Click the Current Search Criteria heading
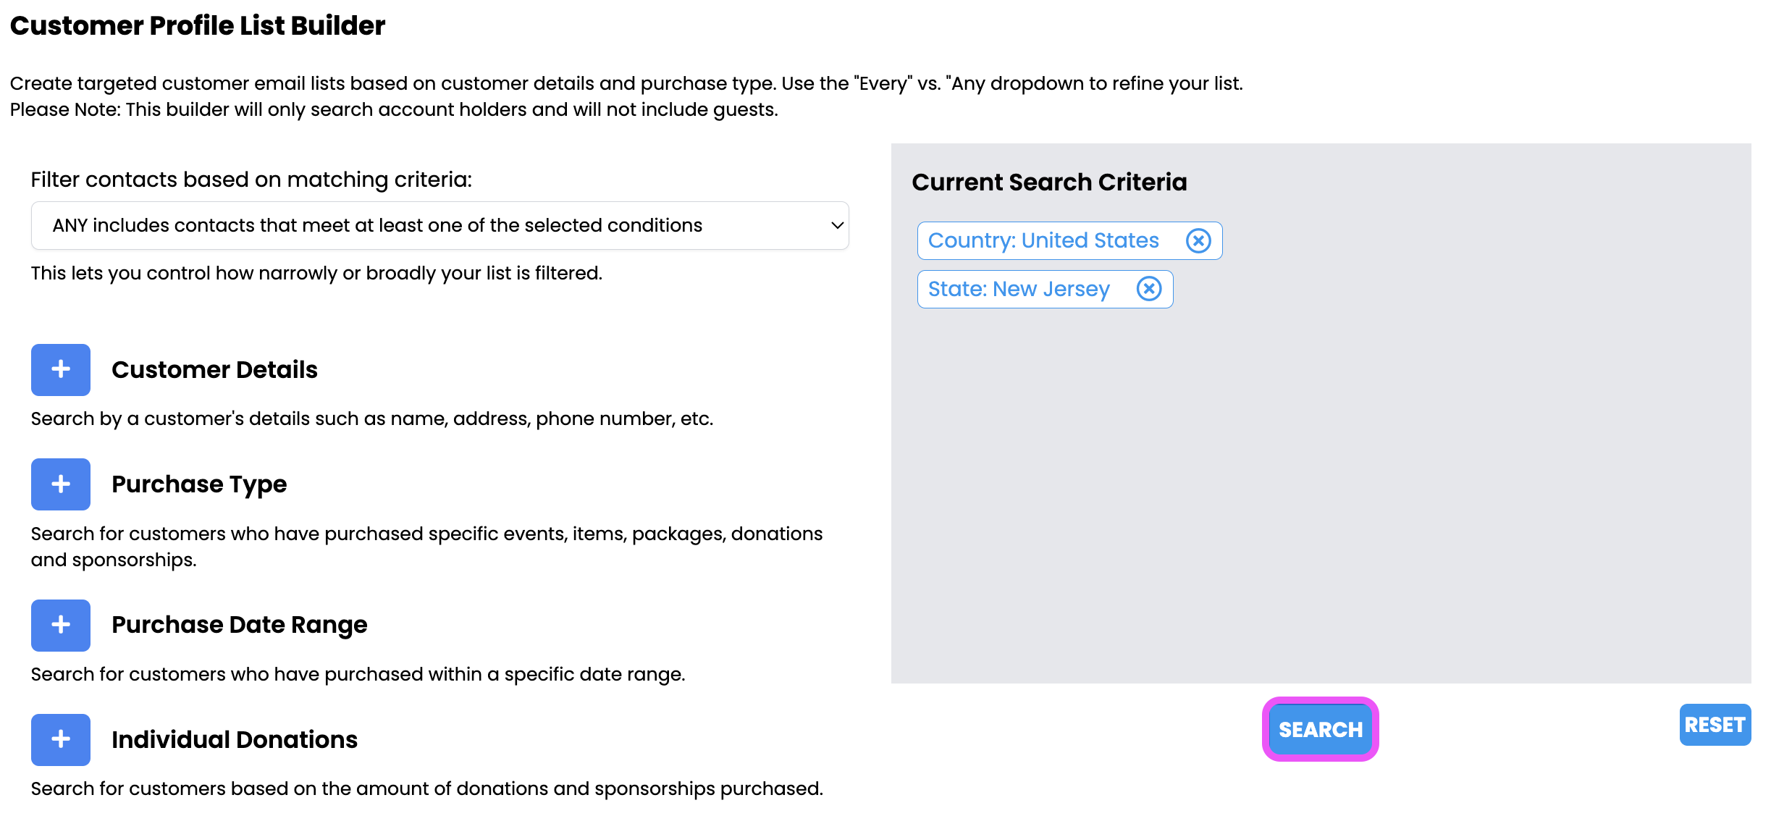This screenshot has height=837, width=1771. pos(1049,182)
